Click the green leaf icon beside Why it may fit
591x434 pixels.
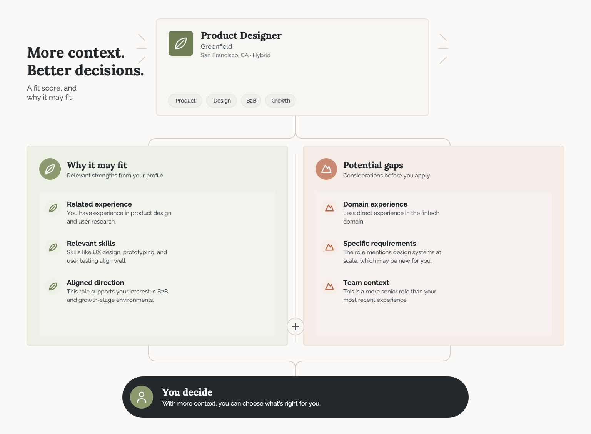pyautogui.click(x=50, y=169)
